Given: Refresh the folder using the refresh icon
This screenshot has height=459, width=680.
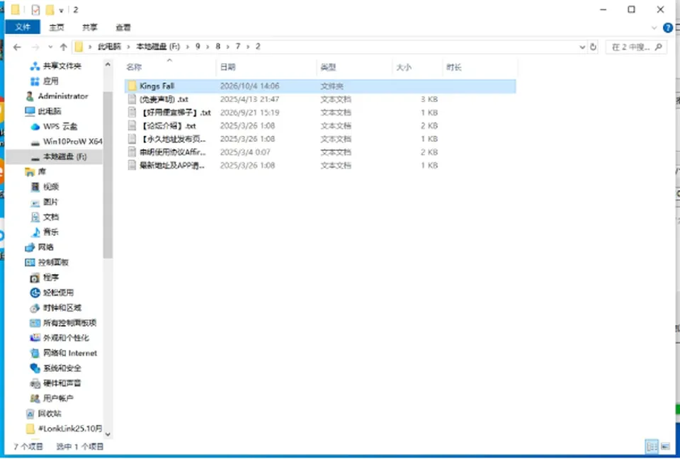Looking at the screenshot, I should (594, 47).
